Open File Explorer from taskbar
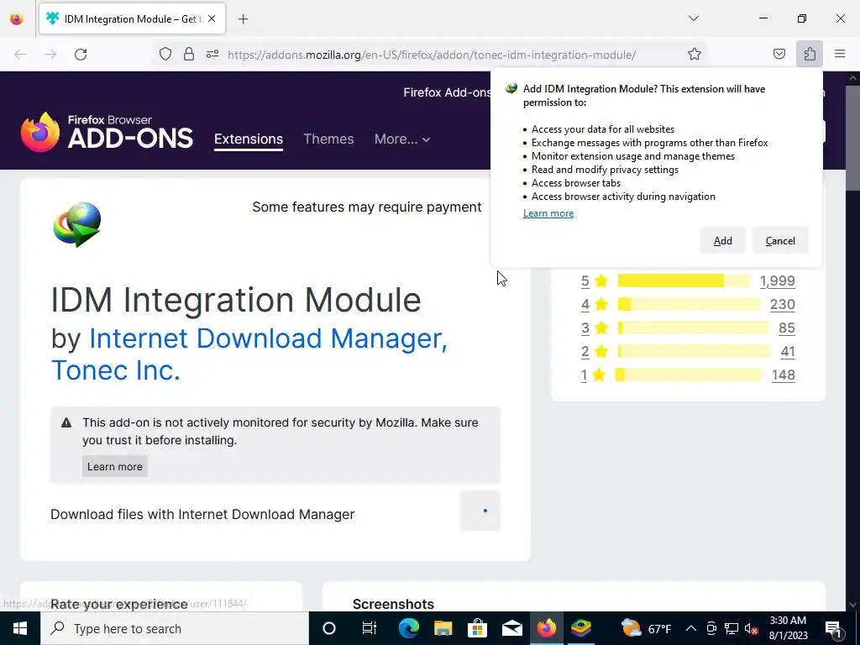 [x=443, y=628]
